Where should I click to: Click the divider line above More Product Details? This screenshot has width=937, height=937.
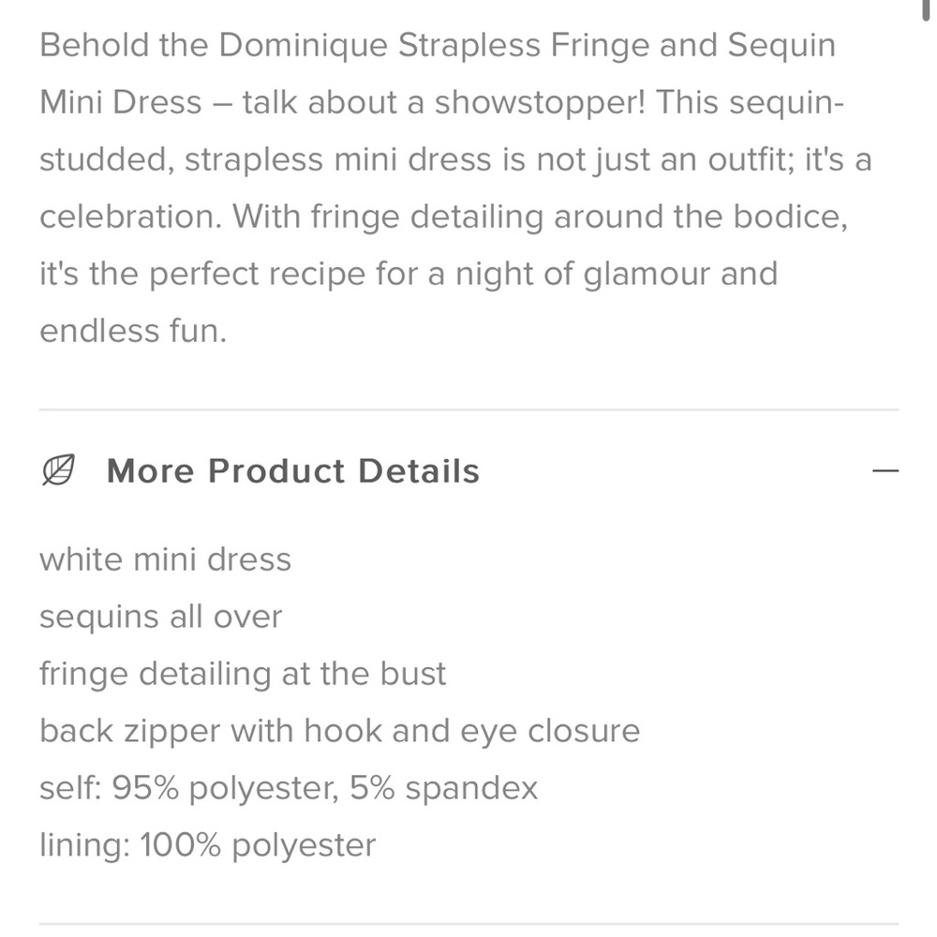tap(469, 410)
